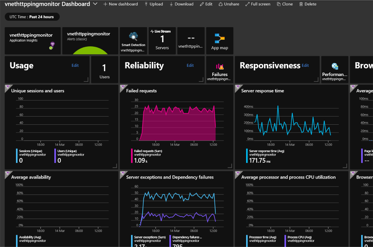
Task: Create a New dashboard
Action: click(120, 4)
